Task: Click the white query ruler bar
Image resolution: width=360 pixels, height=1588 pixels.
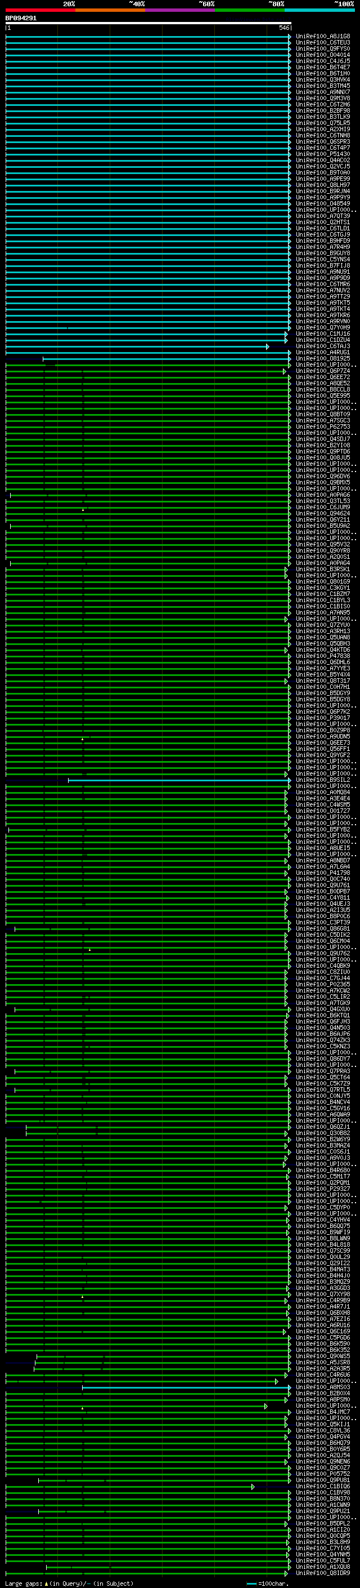Action: tap(148, 23)
